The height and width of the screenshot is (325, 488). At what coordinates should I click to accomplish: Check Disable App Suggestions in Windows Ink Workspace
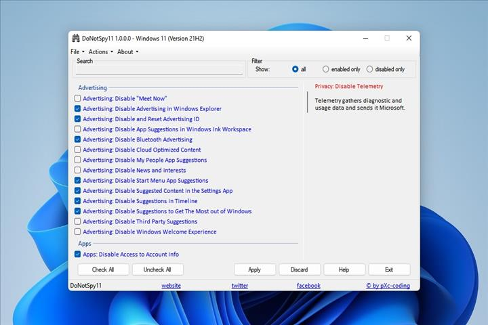click(x=77, y=129)
